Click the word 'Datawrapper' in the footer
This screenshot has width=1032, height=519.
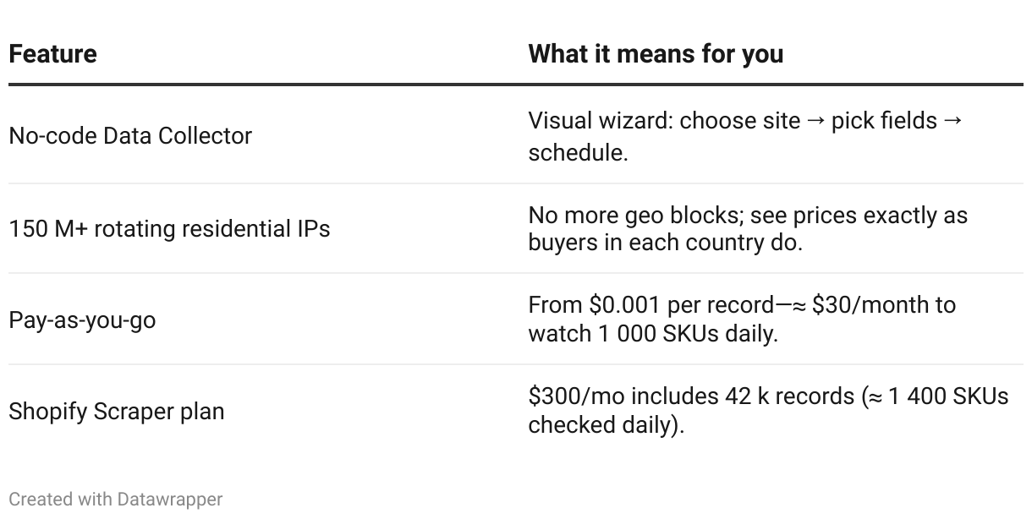point(170,500)
